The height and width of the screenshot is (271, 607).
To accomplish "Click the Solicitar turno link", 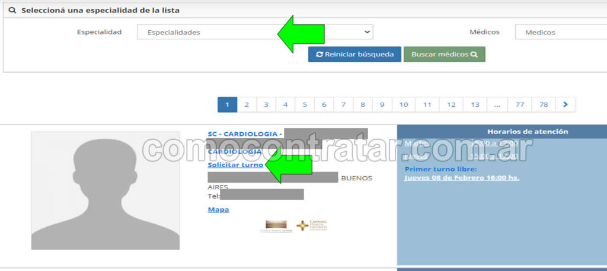I will point(235,165).
